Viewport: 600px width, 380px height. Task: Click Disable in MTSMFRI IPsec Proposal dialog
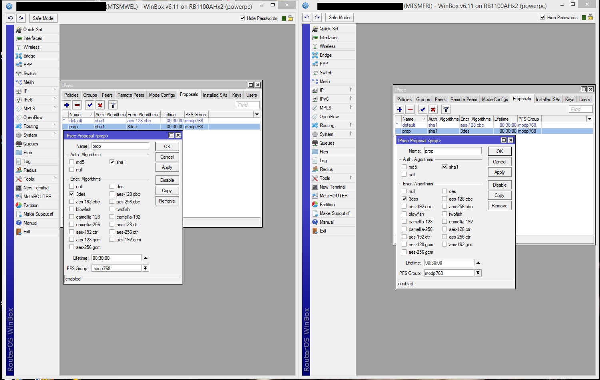[x=500, y=185]
